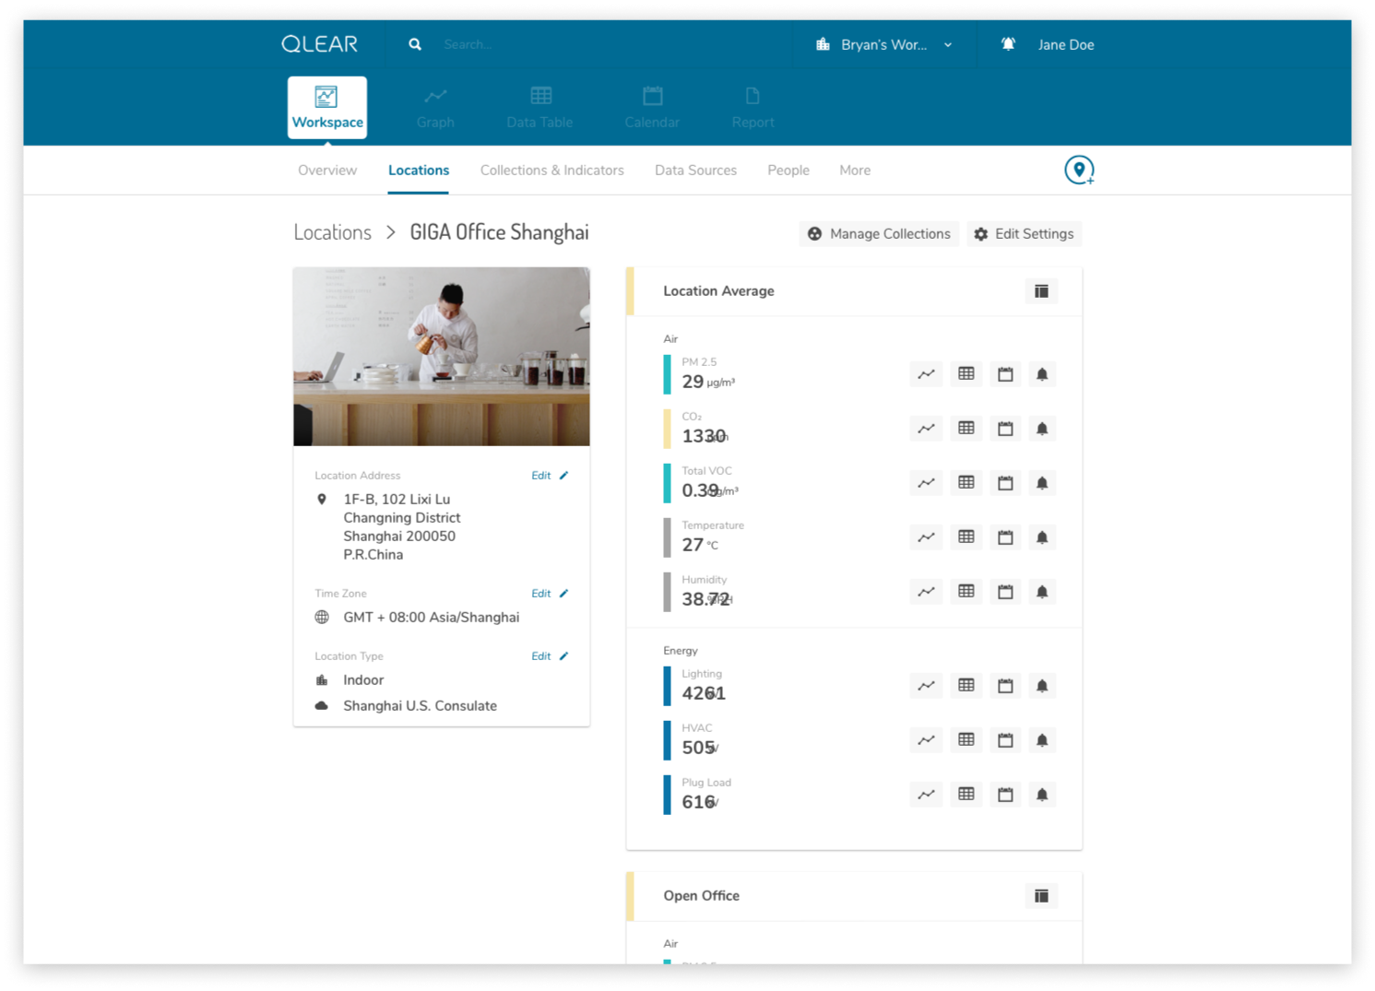This screenshot has width=1375, height=991.
Task: Toggle Open Office panel layout icon
Action: tap(1041, 896)
